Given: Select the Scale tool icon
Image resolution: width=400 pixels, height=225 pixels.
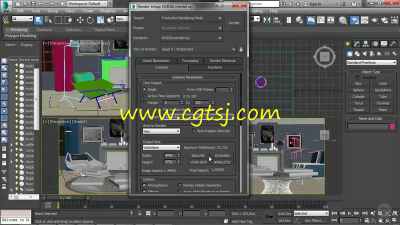Looking at the screenshot, I should [x=100, y=20].
